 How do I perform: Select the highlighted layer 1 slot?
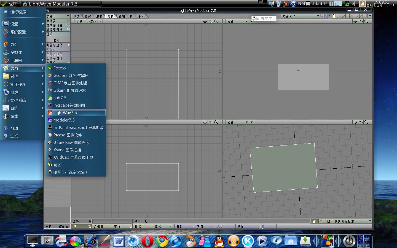pos(334,16)
